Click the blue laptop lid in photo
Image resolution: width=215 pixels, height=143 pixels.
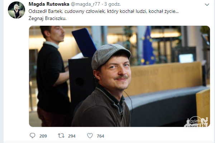click(84, 43)
